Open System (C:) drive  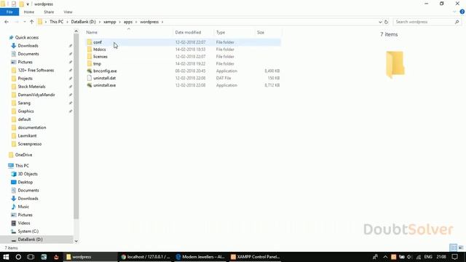[x=28, y=231]
